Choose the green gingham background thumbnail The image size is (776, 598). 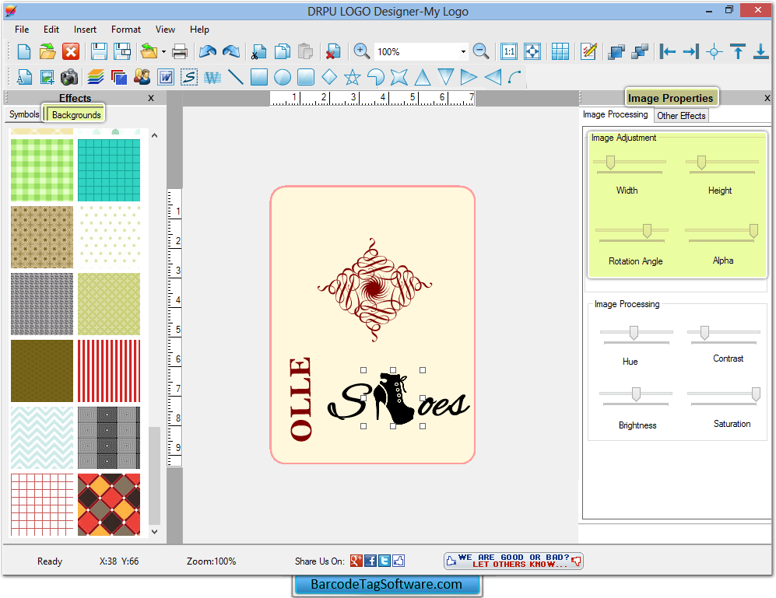pyautogui.click(x=42, y=170)
